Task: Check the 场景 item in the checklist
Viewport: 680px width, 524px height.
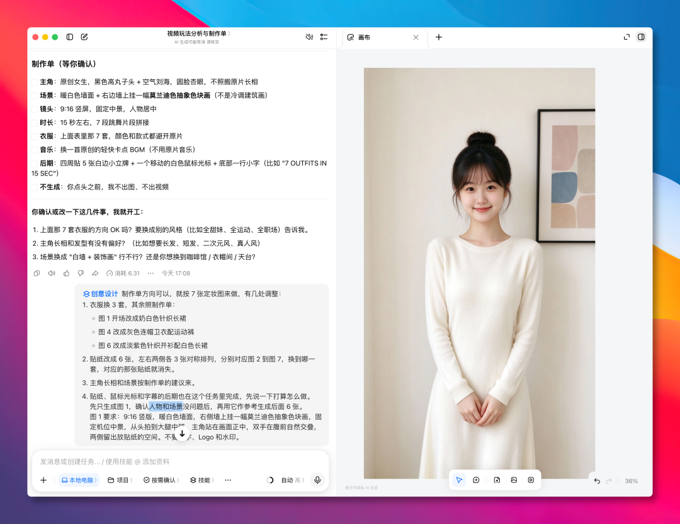Action: 35,96
